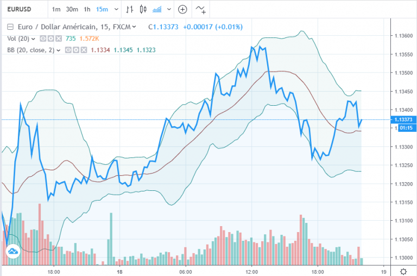Switch to the 30m timeframe
417x276 pixels.
(x=72, y=10)
